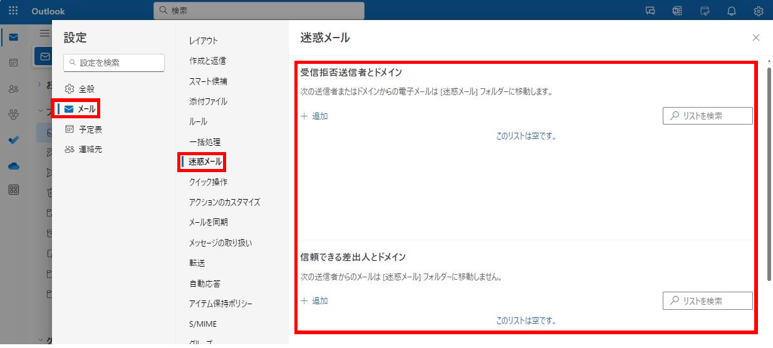Open S/MIME mail settings
Image resolution: width=773 pixels, height=348 pixels.
203,324
